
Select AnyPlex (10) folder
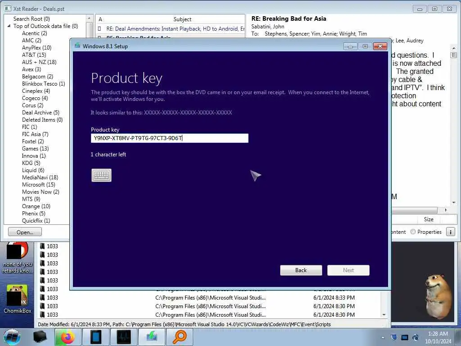(x=36, y=48)
